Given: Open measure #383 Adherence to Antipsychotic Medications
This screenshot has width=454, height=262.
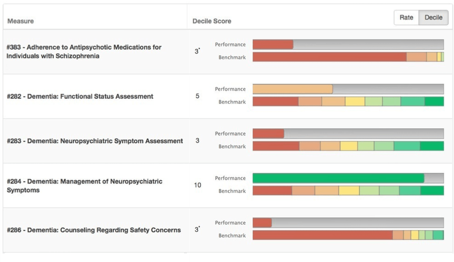Looking at the screenshot, I should (x=84, y=51).
